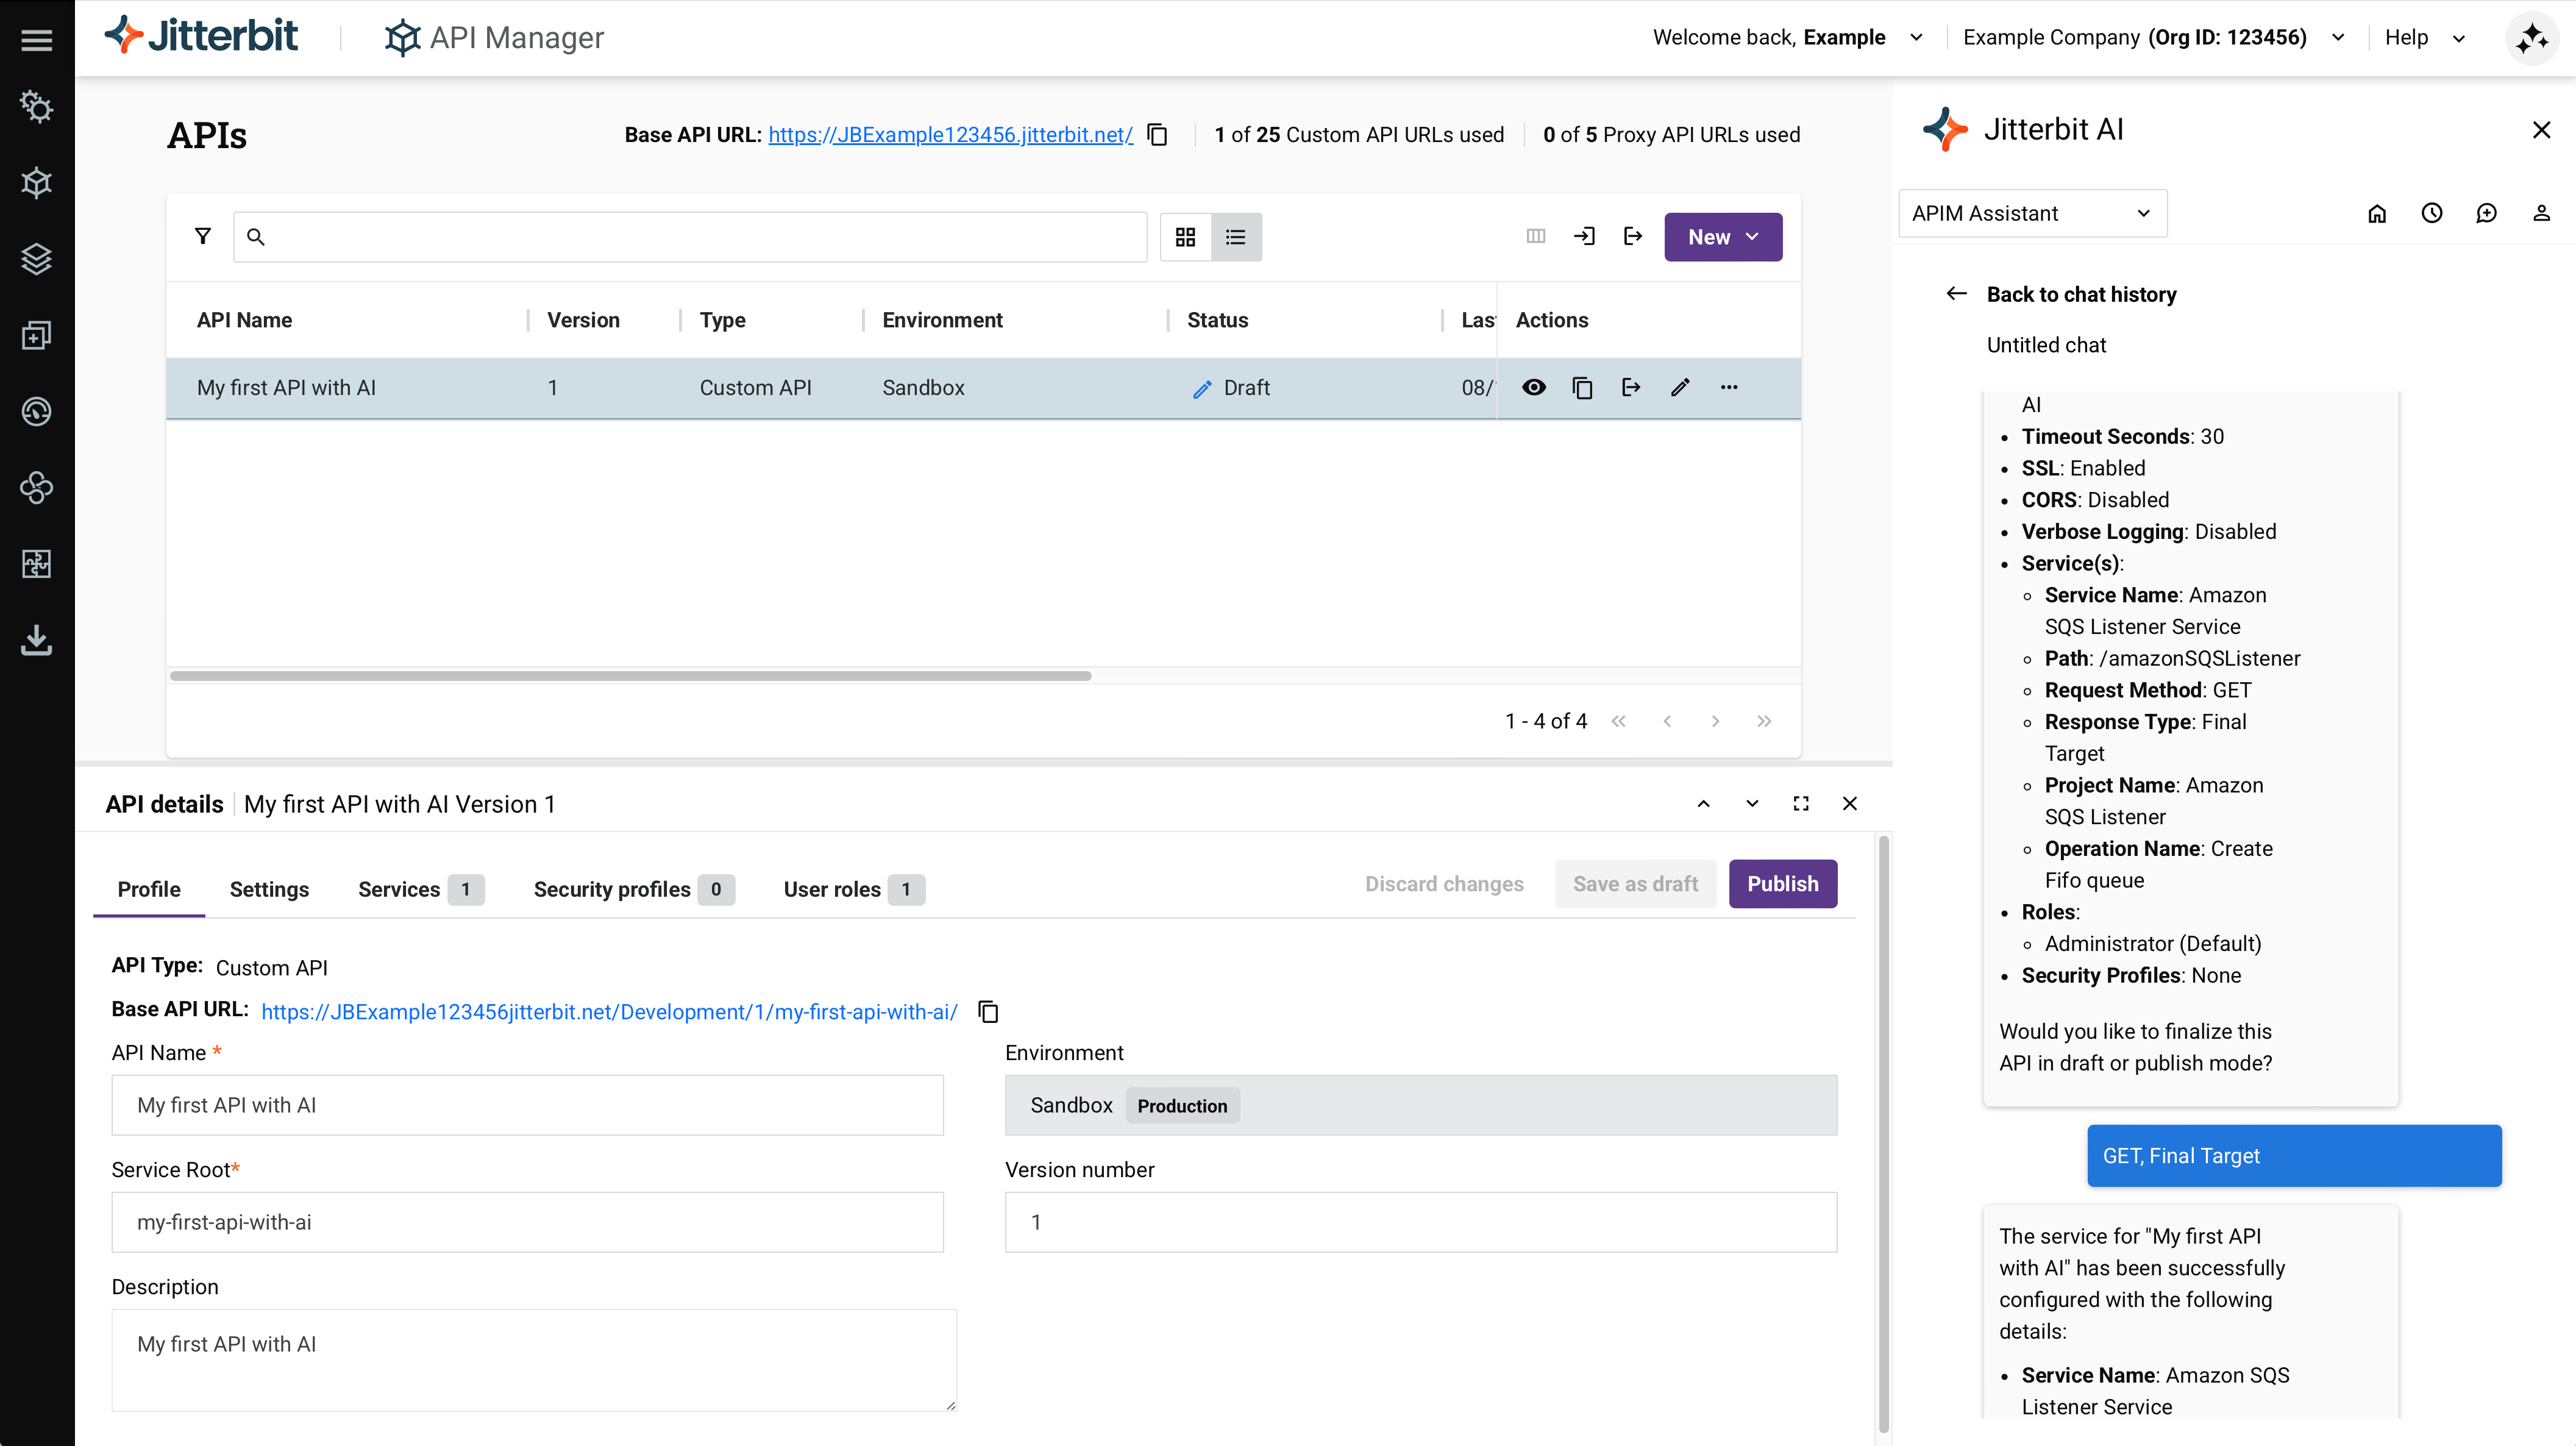The width and height of the screenshot is (2576, 1446).
Task: Publish the API
Action: tap(1783, 883)
